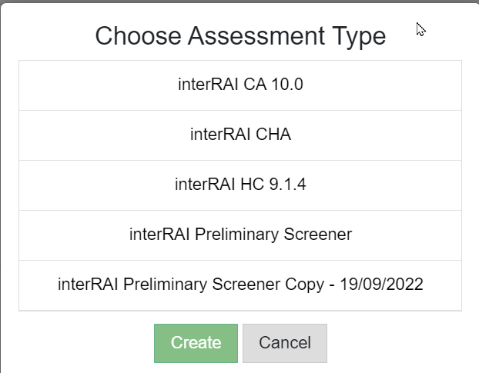Select the middle row labeled HC 9.1.4
The width and height of the screenshot is (479, 373).
(240, 185)
